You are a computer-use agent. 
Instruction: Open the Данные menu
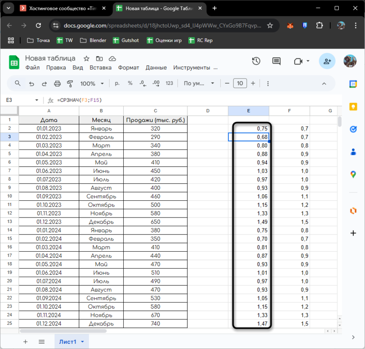tap(156, 68)
